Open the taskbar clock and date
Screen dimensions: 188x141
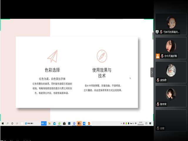pyautogui.click(x=140, y=123)
